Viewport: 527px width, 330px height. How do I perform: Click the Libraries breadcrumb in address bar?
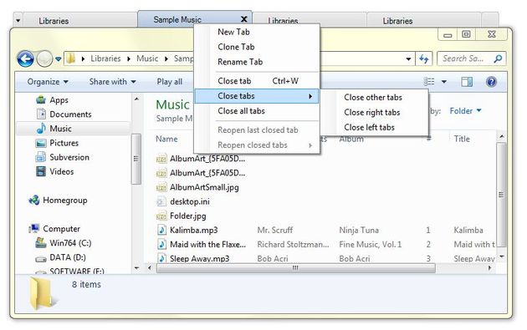(x=105, y=58)
